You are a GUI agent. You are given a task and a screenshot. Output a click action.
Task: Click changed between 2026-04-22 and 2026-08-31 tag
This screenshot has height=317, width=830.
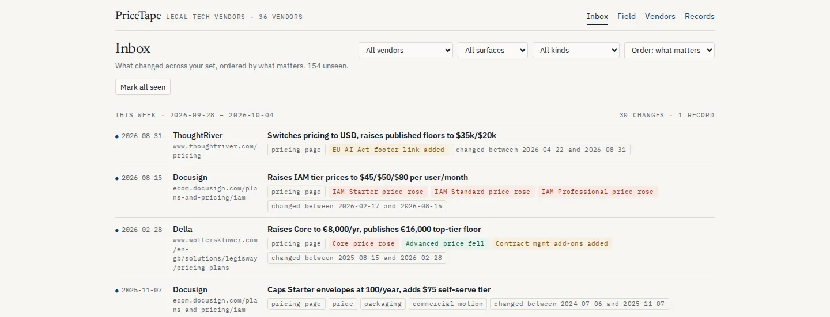[541, 150]
